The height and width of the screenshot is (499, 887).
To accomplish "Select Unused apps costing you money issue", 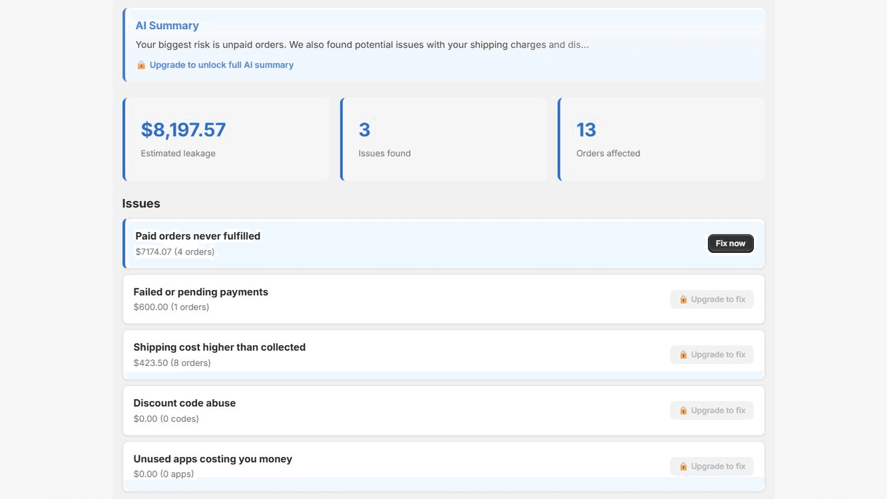I will tap(443, 467).
